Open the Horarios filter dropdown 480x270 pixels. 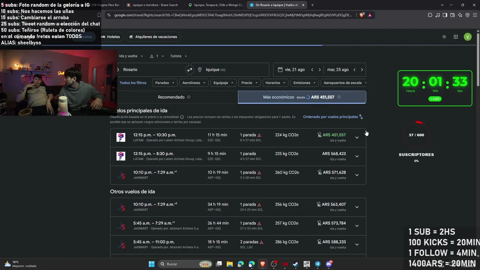(275, 83)
